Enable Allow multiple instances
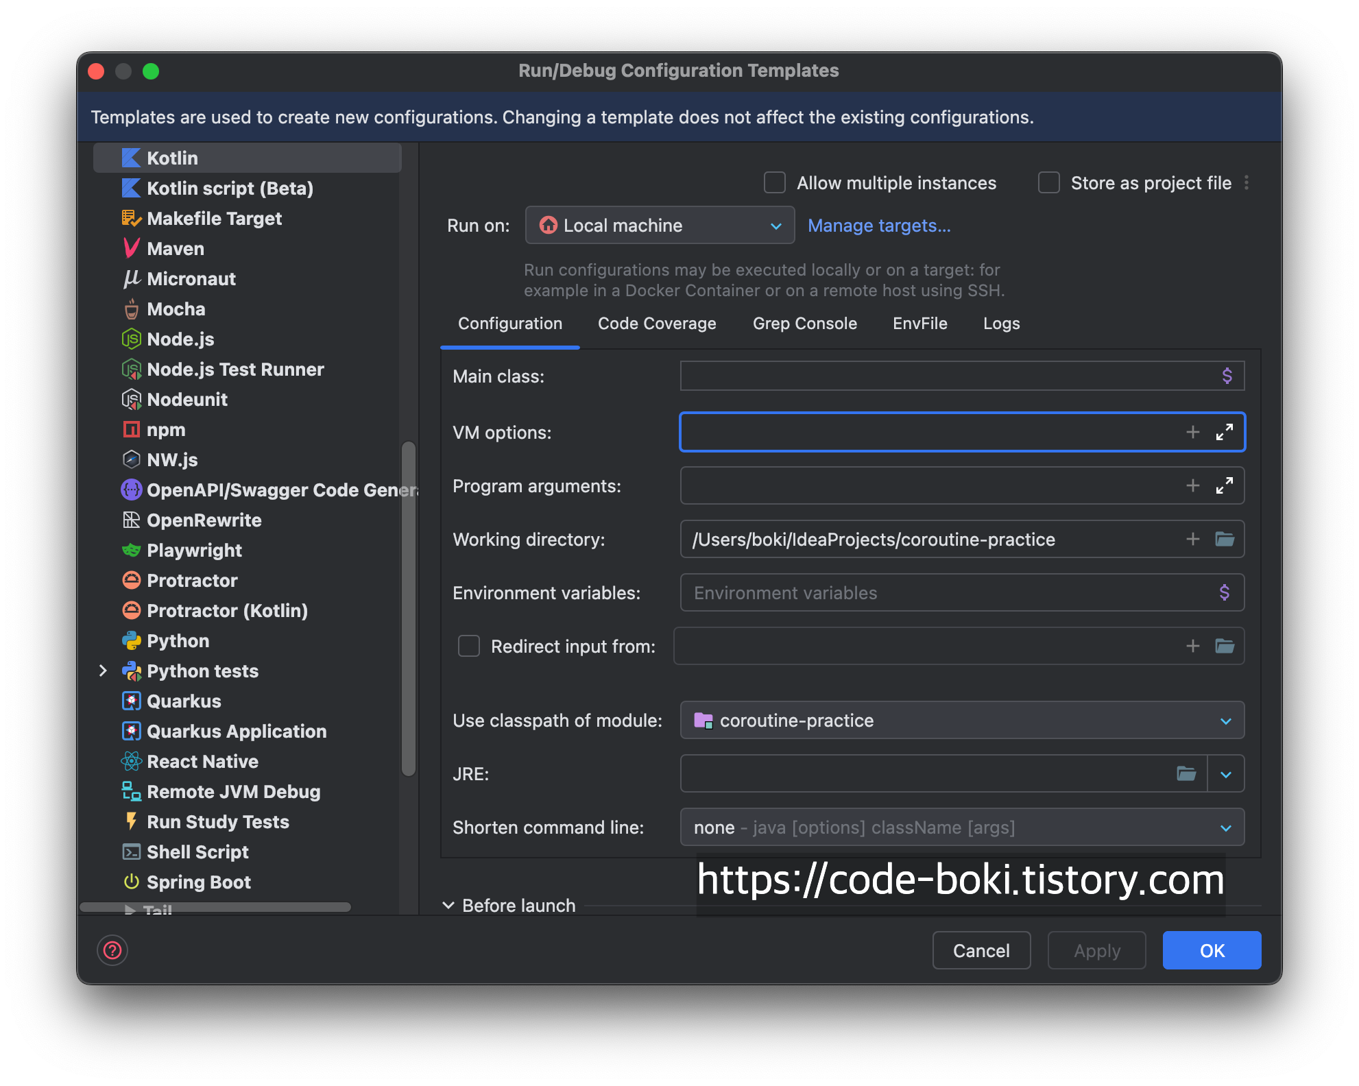Viewport: 1359px width, 1086px height. point(775,183)
